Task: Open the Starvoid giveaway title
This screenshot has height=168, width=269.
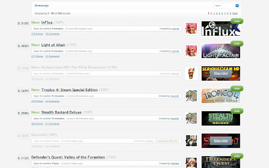Action: tap(39, 135)
